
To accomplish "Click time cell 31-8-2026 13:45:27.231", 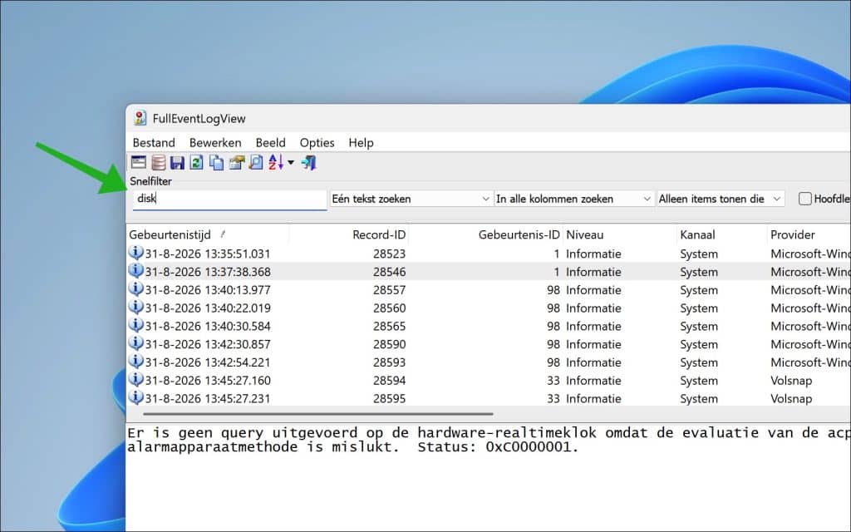I will (207, 398).
